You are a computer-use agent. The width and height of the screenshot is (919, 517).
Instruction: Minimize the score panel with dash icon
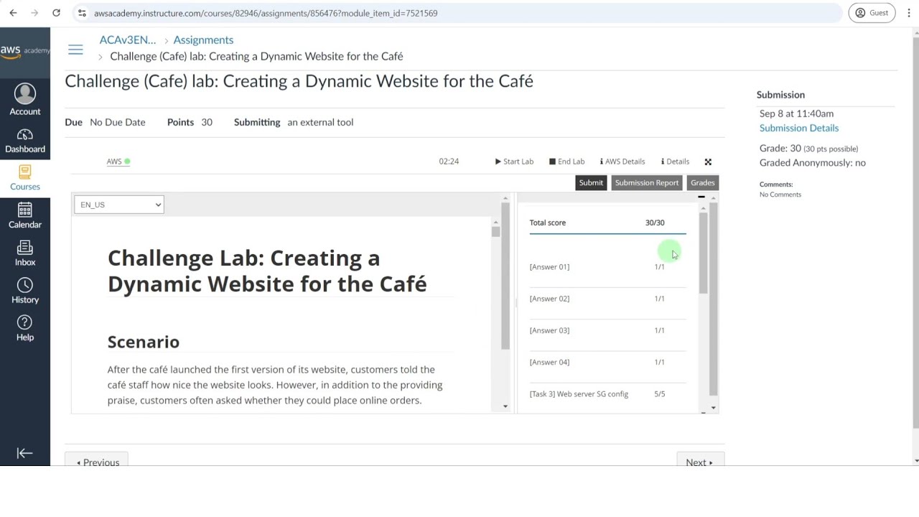(x=701, y=197)
